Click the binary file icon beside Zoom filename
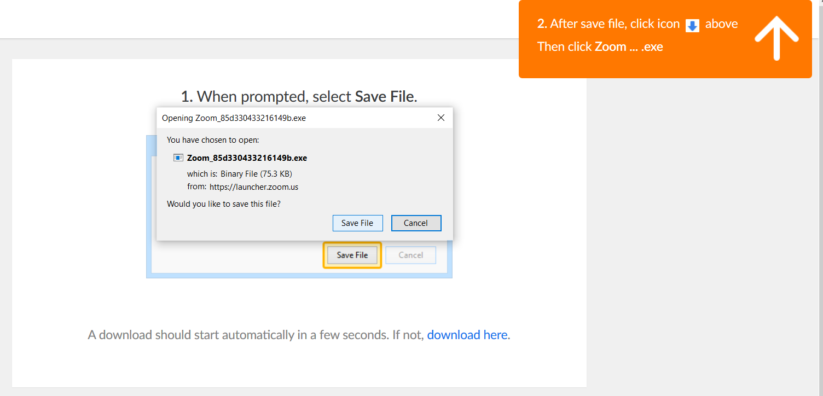This screenshot has height=396, width=823. pyautogui.click(x=178, y=158)
